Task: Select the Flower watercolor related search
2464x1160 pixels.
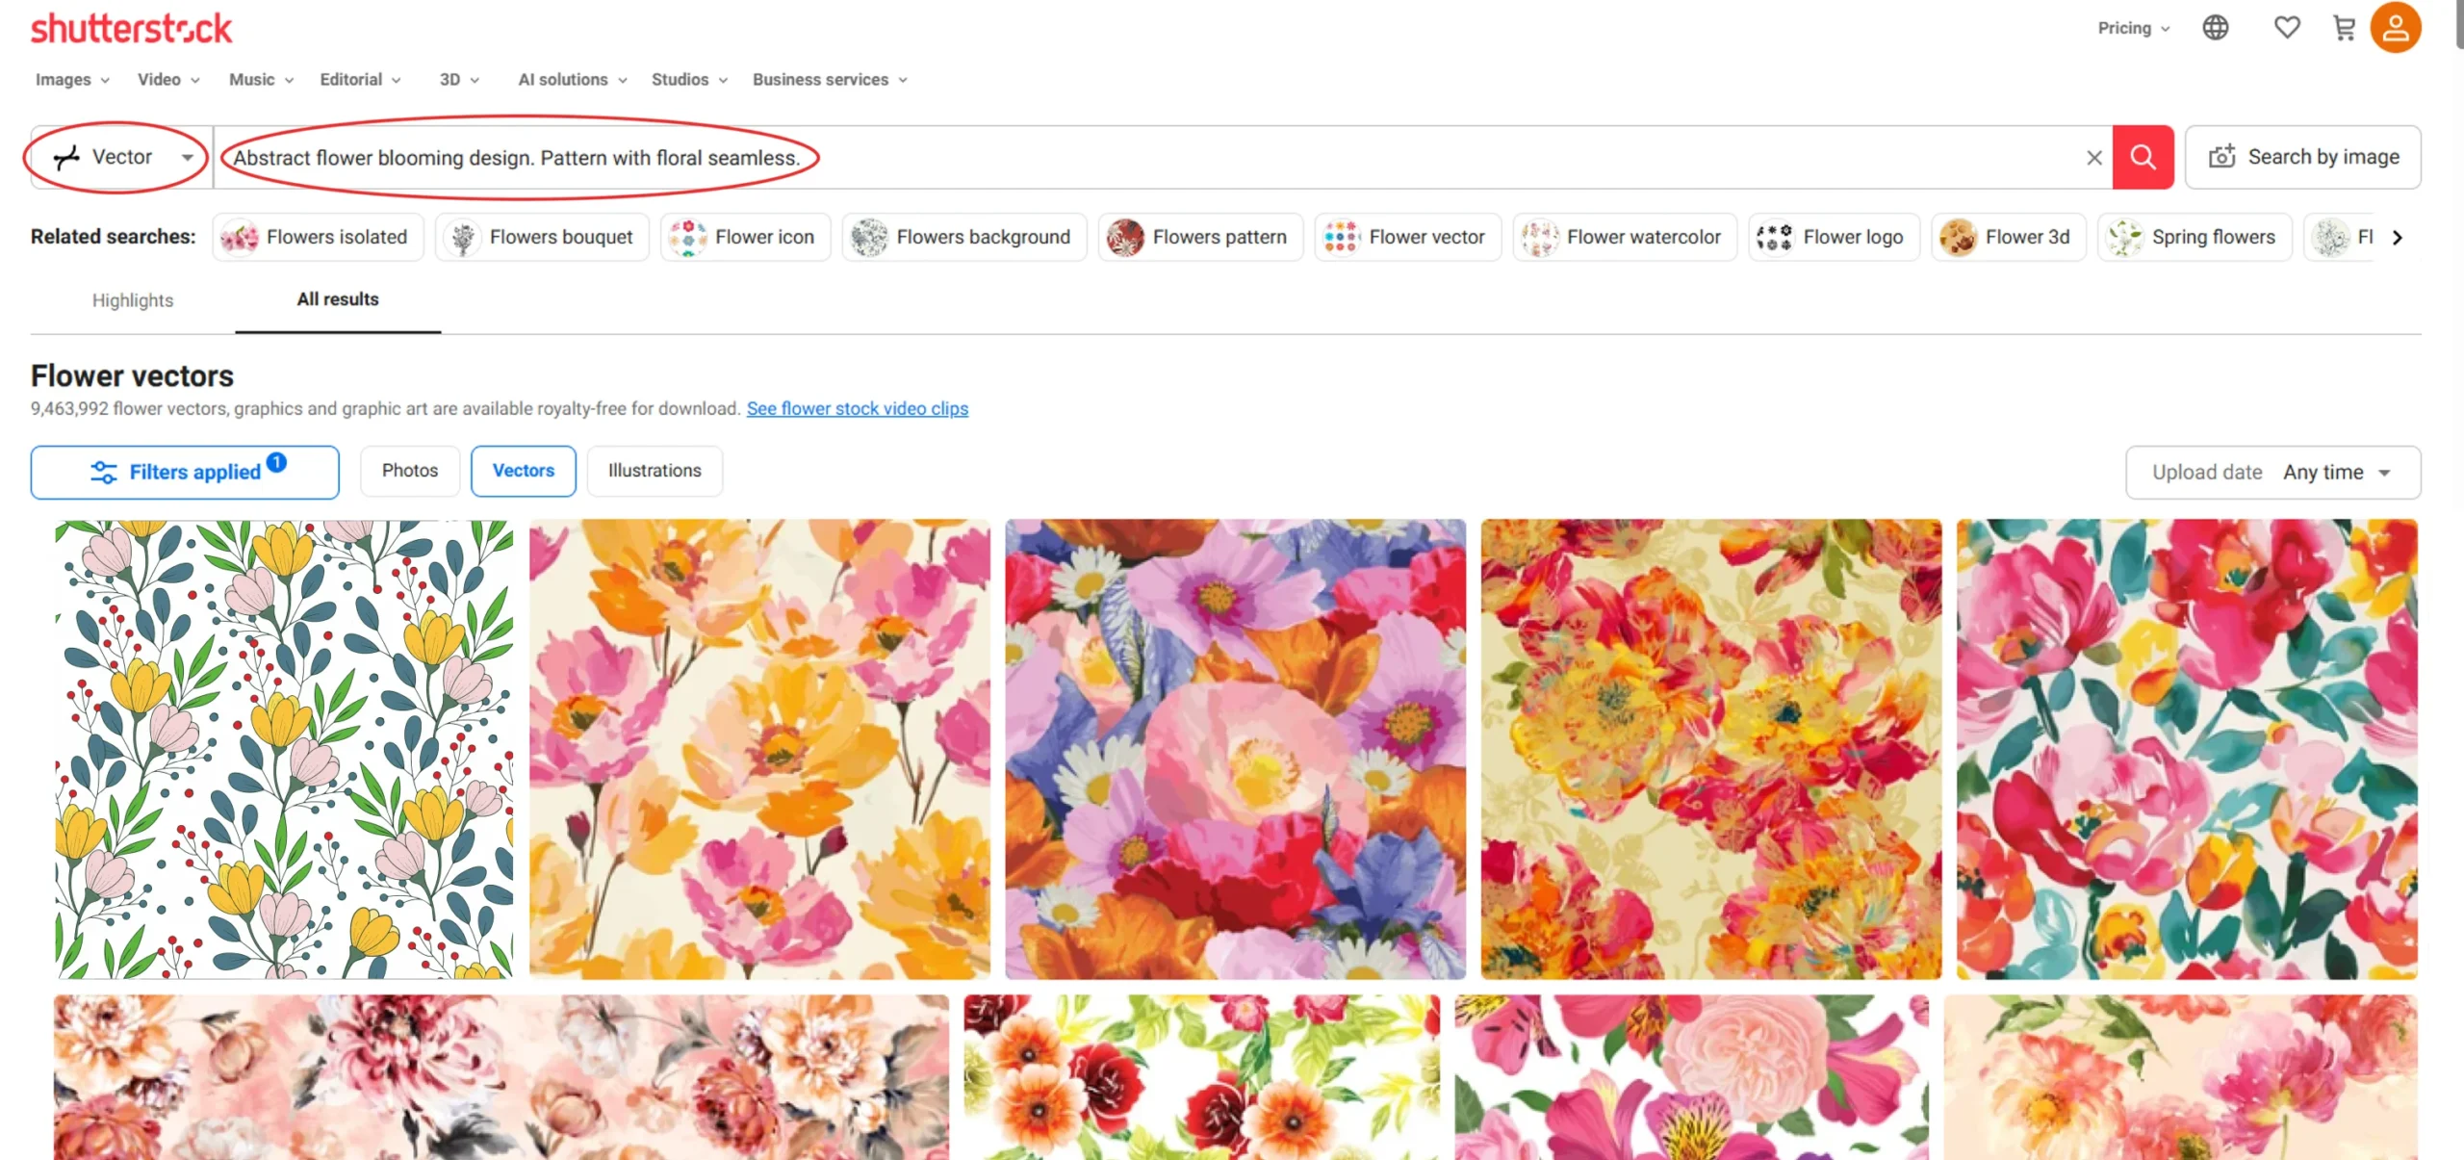Action: point(1625,237)
